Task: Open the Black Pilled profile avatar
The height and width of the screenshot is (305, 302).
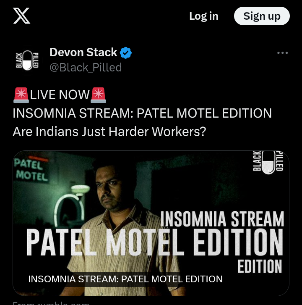Action: [27, 60]
